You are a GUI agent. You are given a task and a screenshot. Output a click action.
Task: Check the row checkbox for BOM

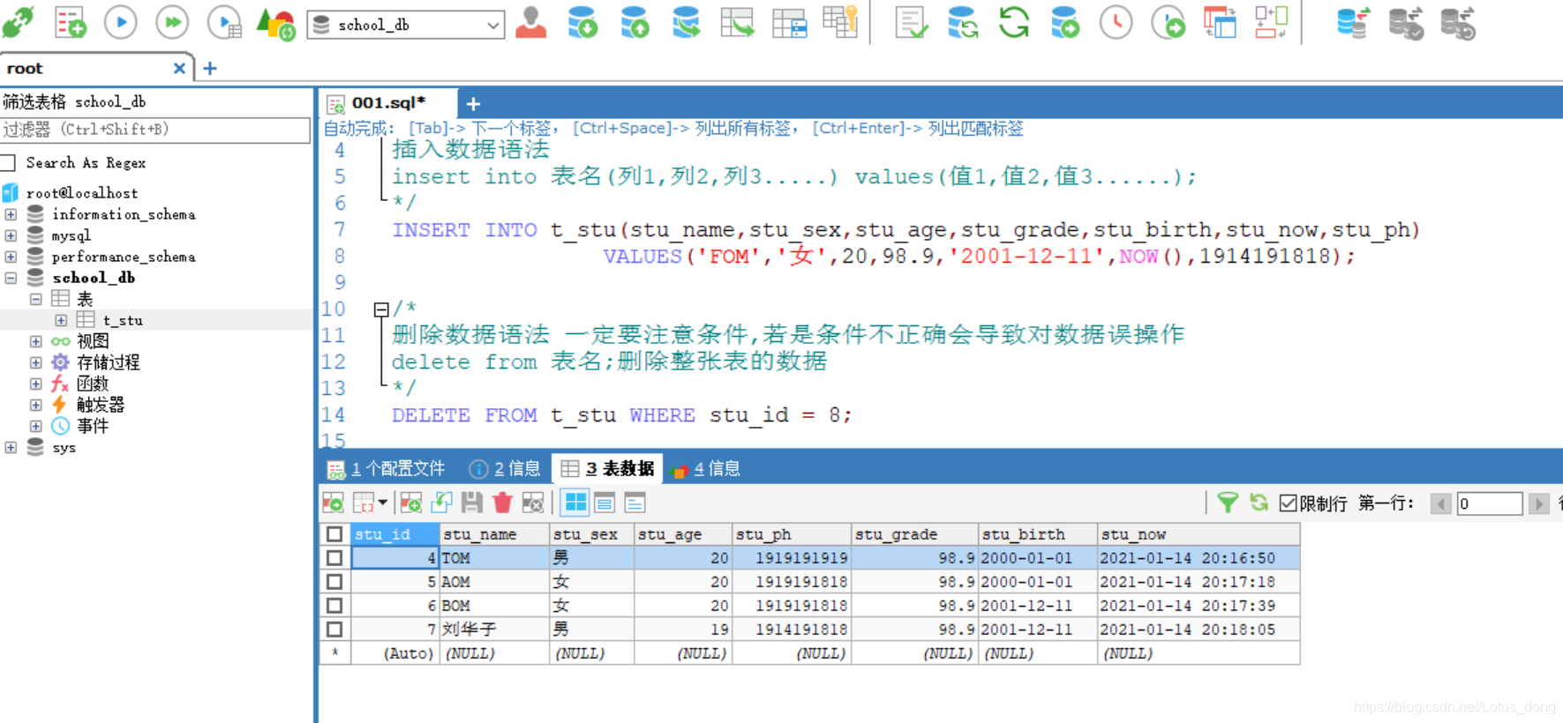pyautogui.click(x=334, y=606)
